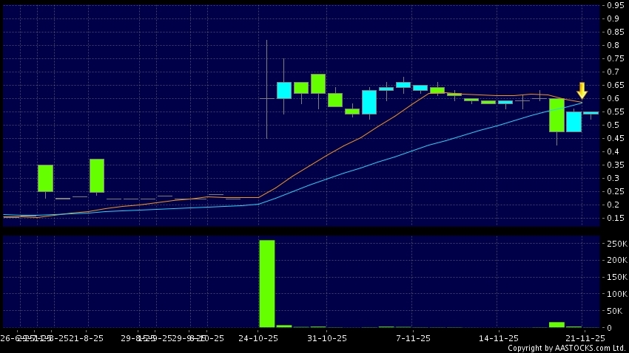Click the leftmost green candlestick on chart

(46, 178)
